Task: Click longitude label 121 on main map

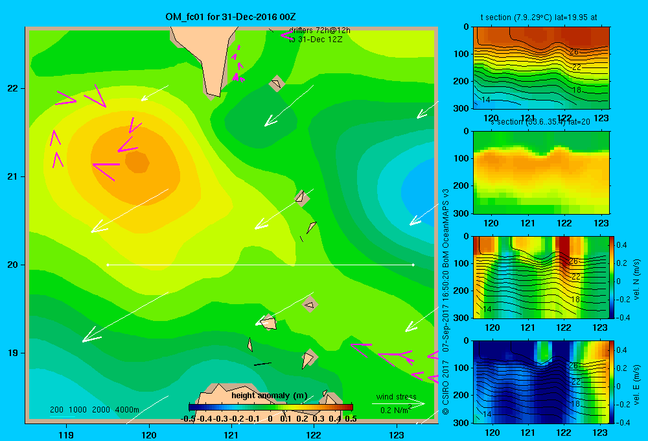Action: [231, 435]
